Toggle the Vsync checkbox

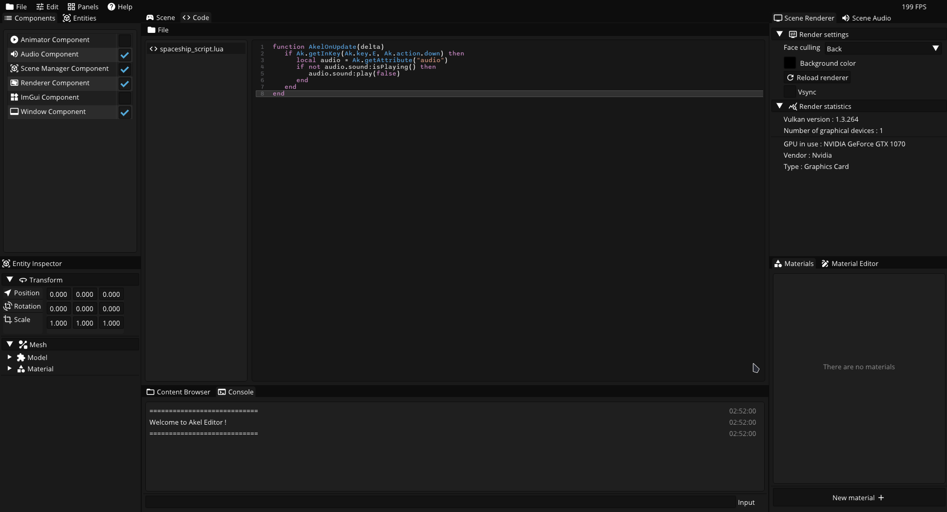(x=790, y=92)
